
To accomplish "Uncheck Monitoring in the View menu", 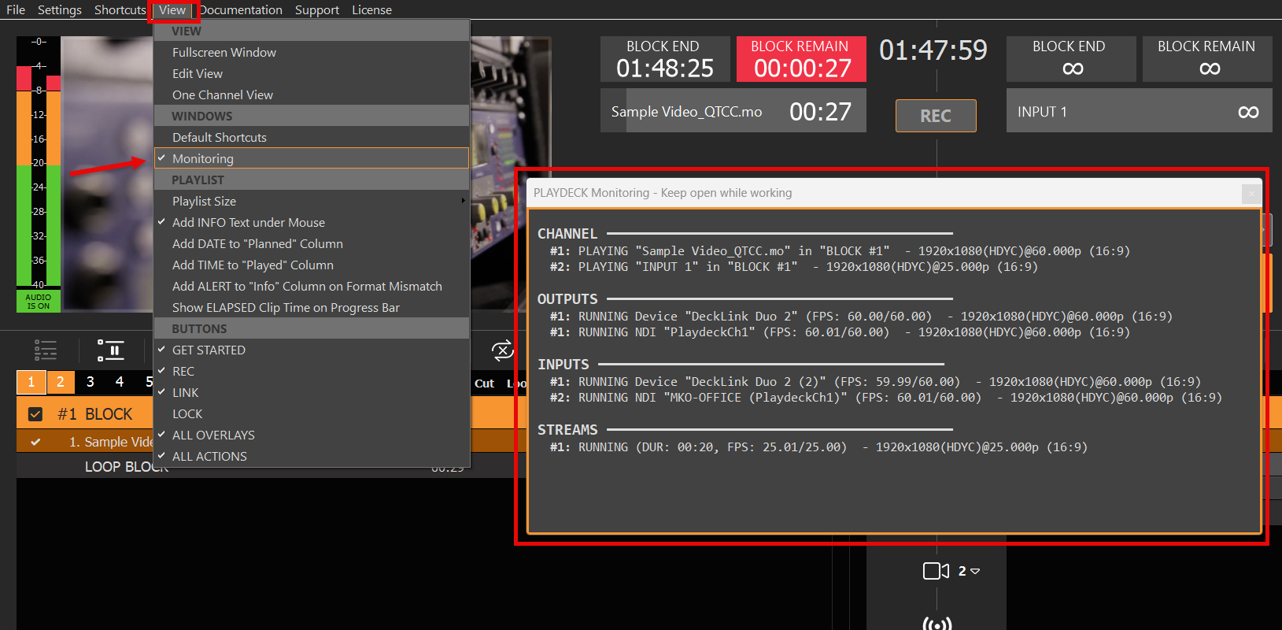I will coord(312,158).
